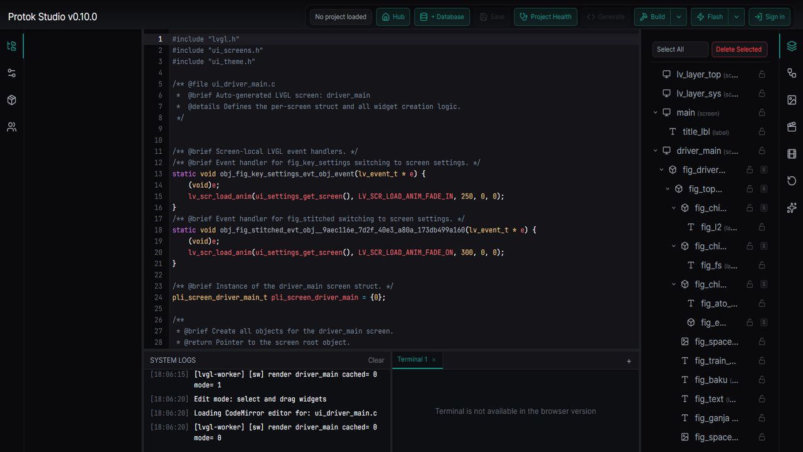Open the connected shapes panel in right sidebar
This screenshot has height=452, width=803.
[x=792, y=73]
